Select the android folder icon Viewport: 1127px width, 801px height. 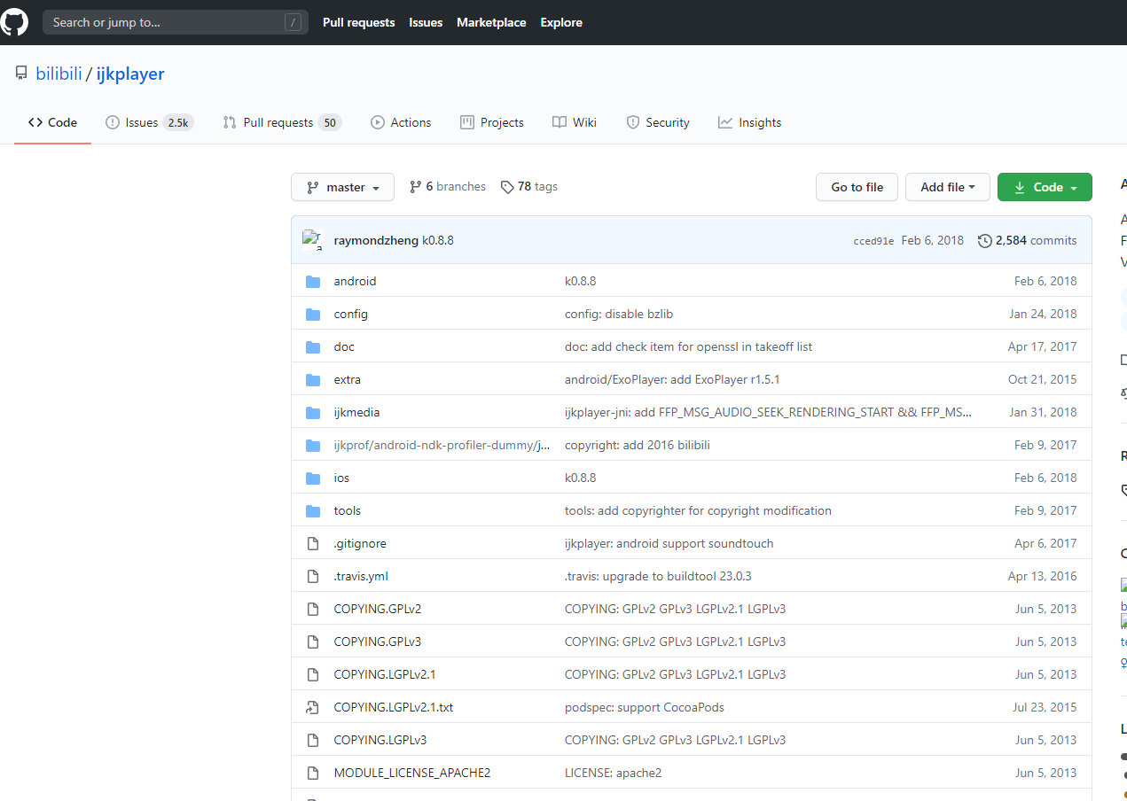tap(313, 281)
